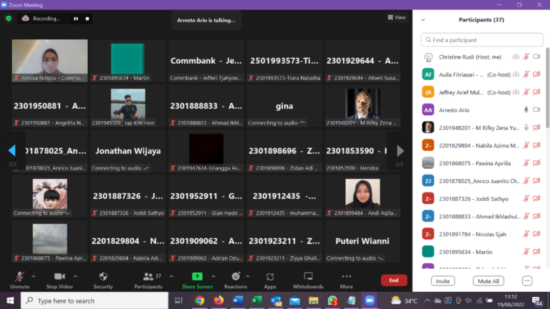
Task: Open Chrome from the taskbar
Action: point(200,300)
